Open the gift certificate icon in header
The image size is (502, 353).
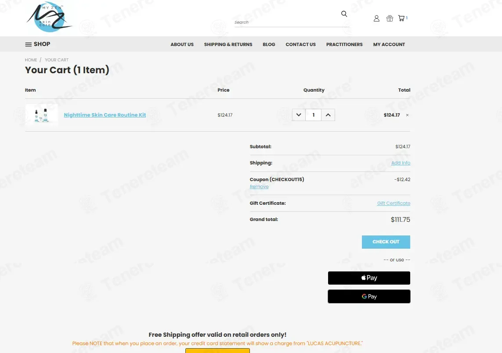[390, 18]
